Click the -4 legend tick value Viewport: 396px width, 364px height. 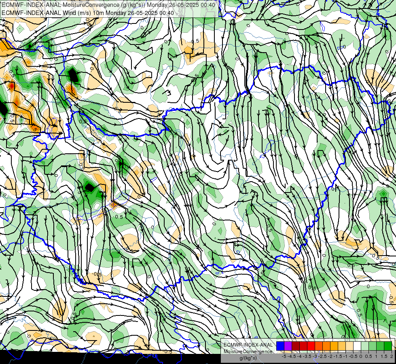tap(299, 356)
